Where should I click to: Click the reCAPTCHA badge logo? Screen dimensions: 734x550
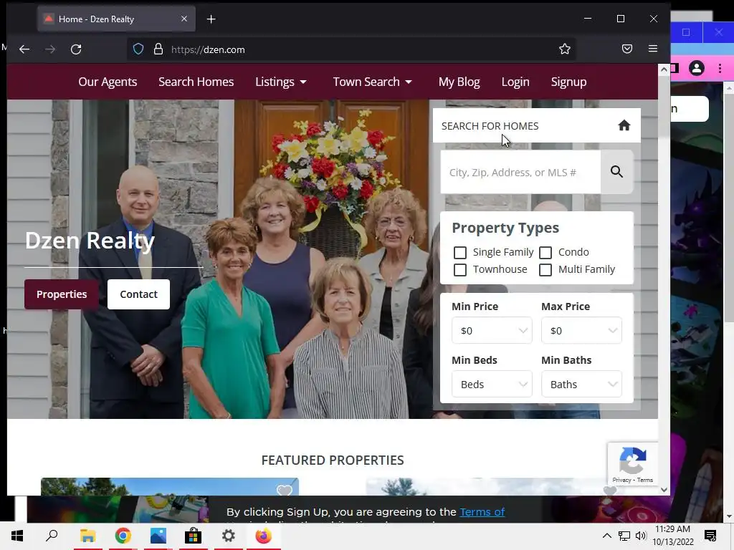tap(632, 460)
